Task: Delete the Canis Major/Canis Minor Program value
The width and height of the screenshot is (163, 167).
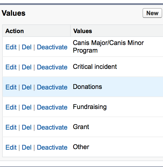Action: 27,47
